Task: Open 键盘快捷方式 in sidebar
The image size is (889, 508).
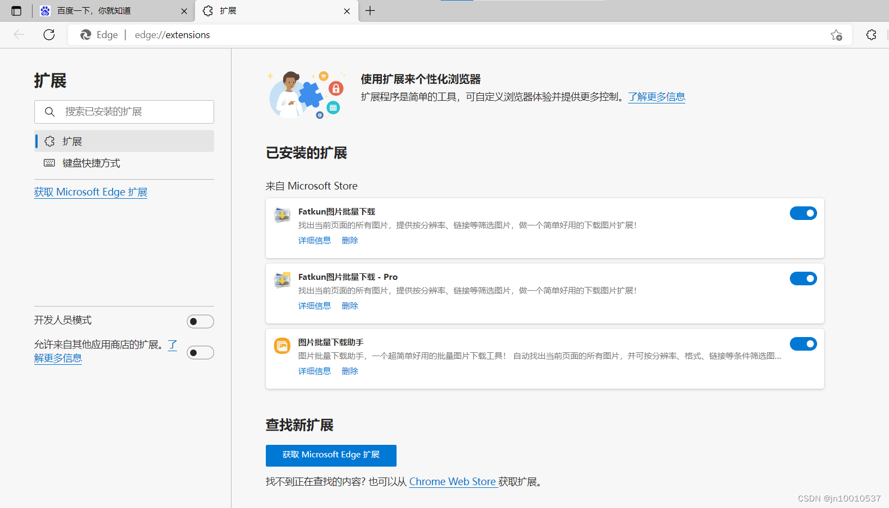Action: pos(124,163)
